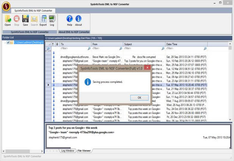Screen dimensions: 234x161
Task: Click the magnifier icon in To filter
Action: 89,48
